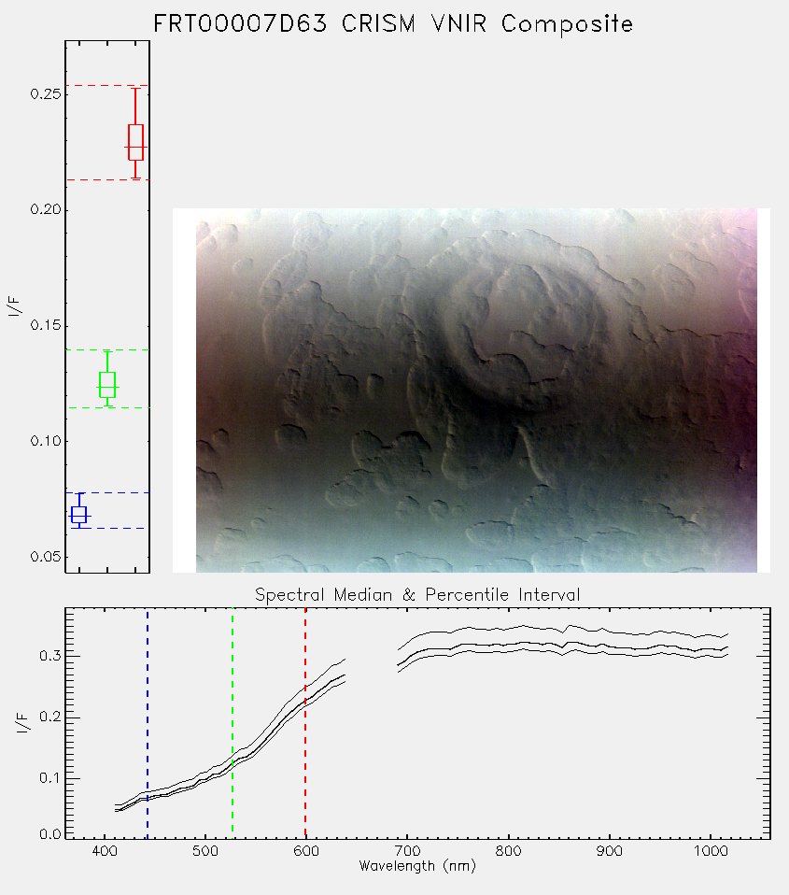Click the I/F label beside the box plot
Viewport: 789px width, 895px height.
[16, 306]
